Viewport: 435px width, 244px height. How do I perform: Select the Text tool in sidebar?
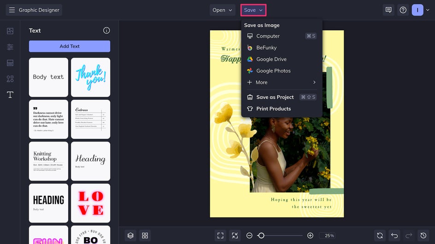click(10, 95)
